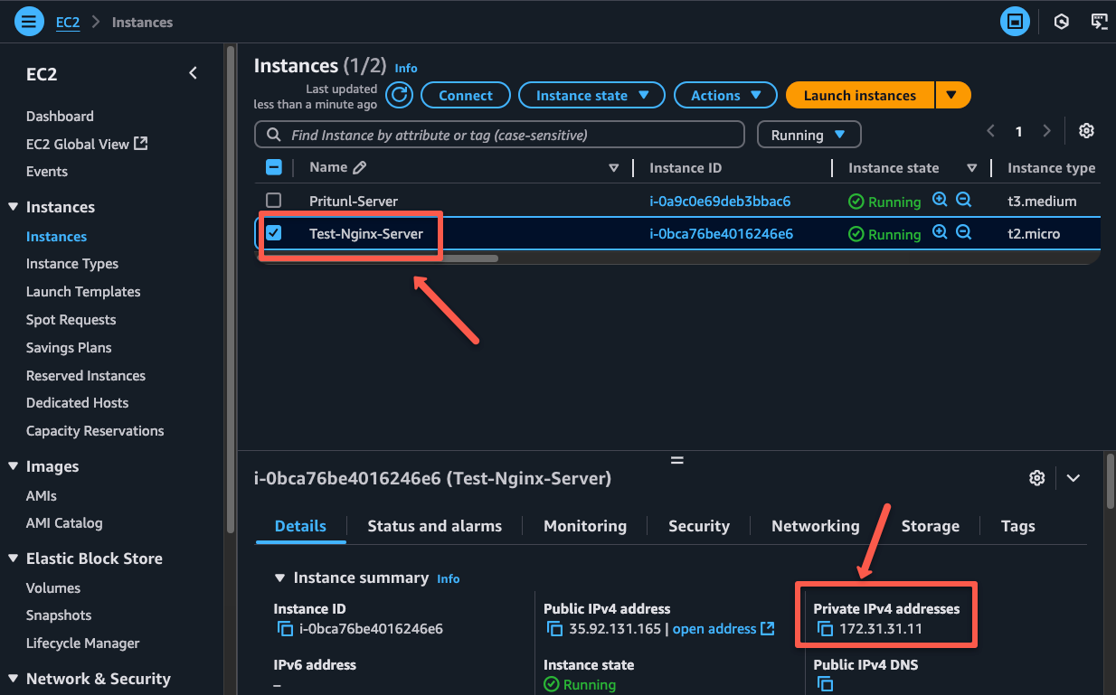Viewport: 1116px width, 695px height.
Task: Uncheck the Test-Nginx-Server row checkbox
Action: pyautogui.click(x=274, y=233)
